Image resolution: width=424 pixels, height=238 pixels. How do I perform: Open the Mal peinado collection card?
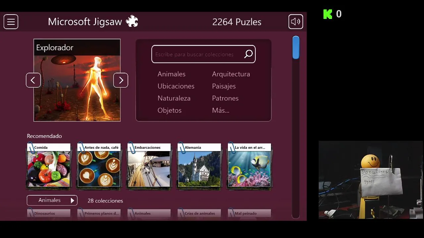point(249,214)
